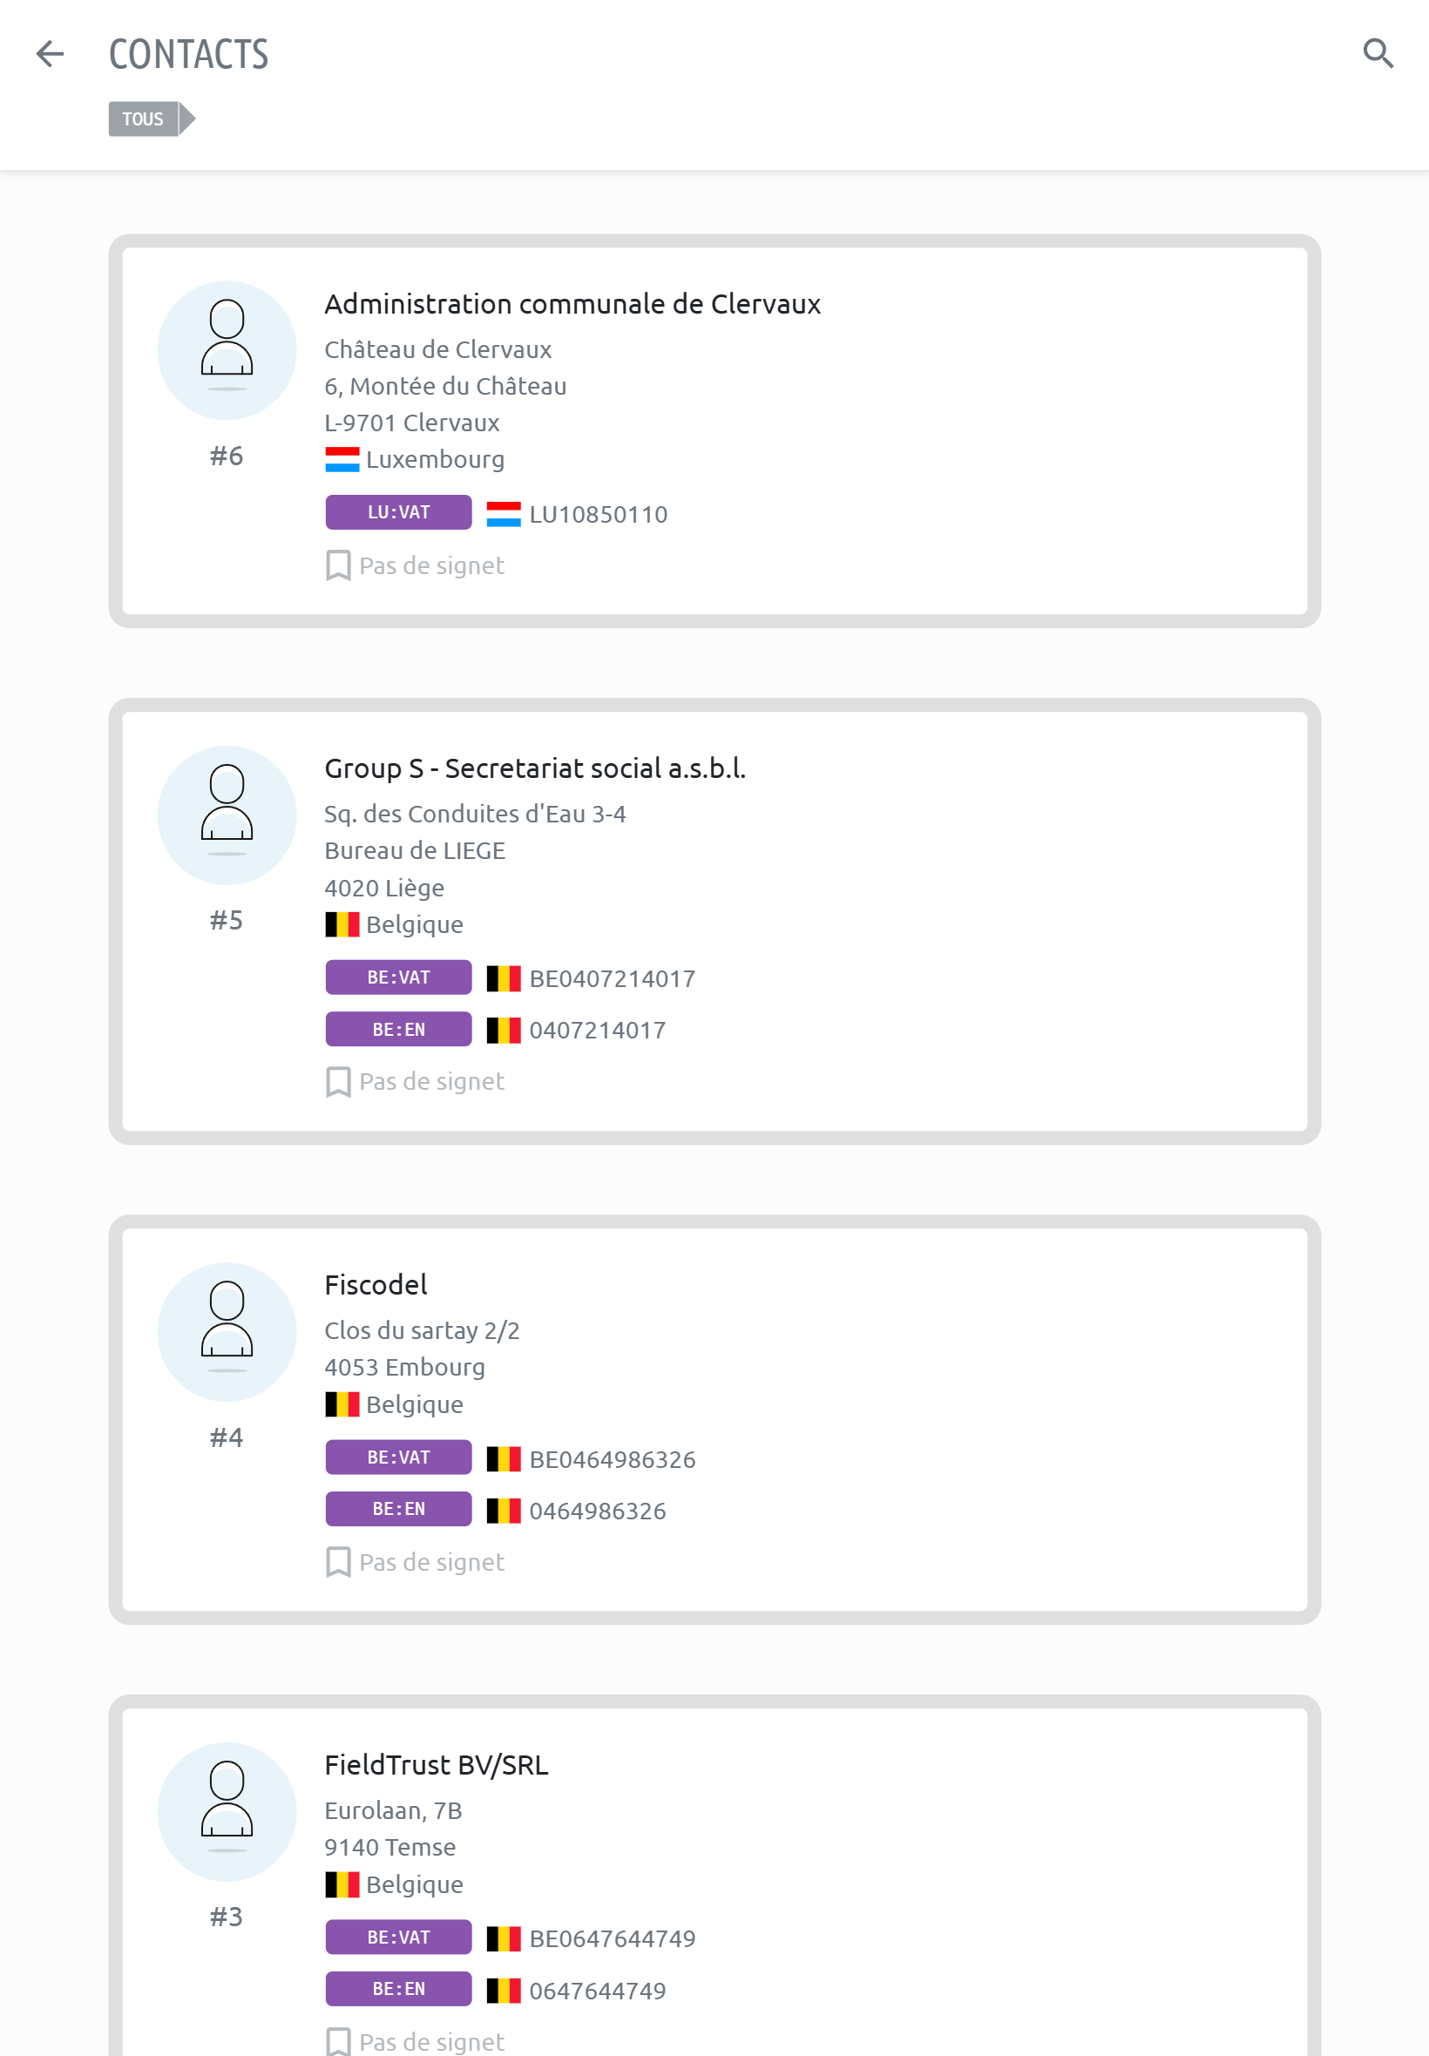Image resolution: width=1429 pixels, height=2056 pixels.
Task: Toggle the Fiscodel bookmark icon
Action: [337, 1562]
